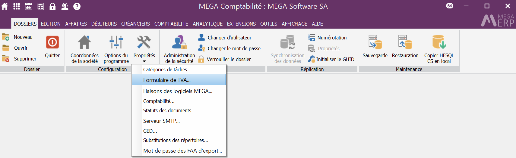Click the Restauration restore icon
The width and height of the screenshot is (516, 158).
click(x=405, y=42)
